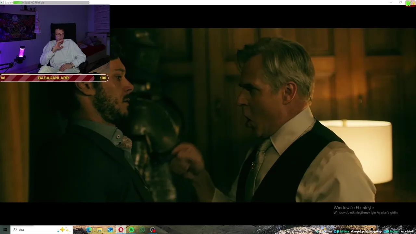Restore down the browser window
This screenshot has width=416, height=234.
(401, 2)
